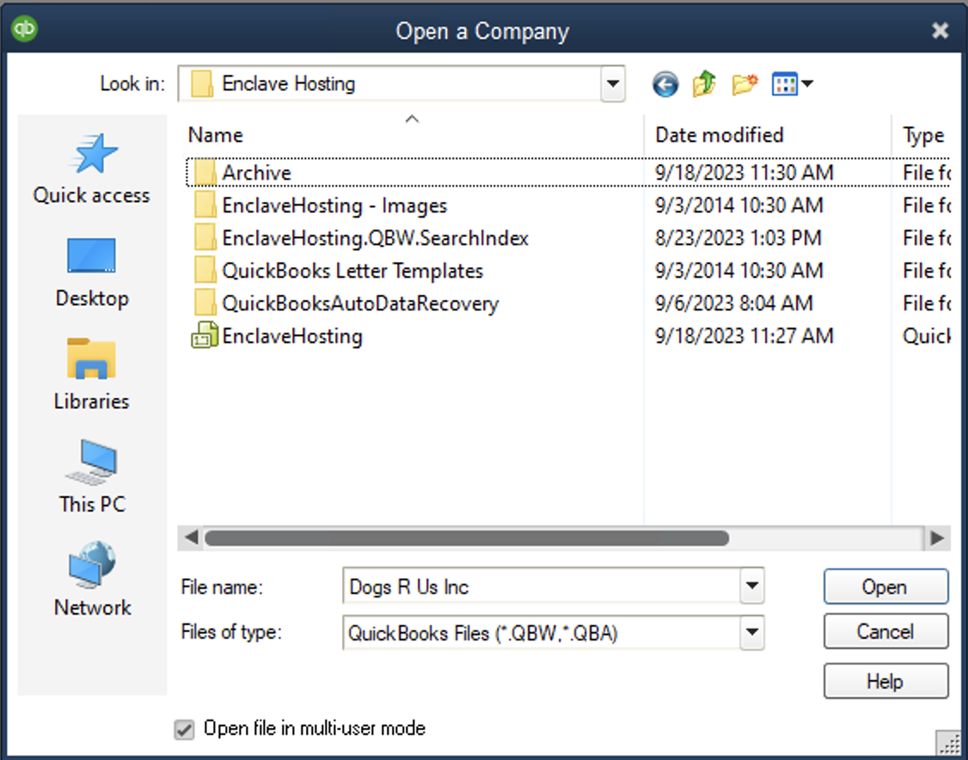
Task: Click date 9/18/2023 11:27 AM
Action: click(x=744, y=336)
